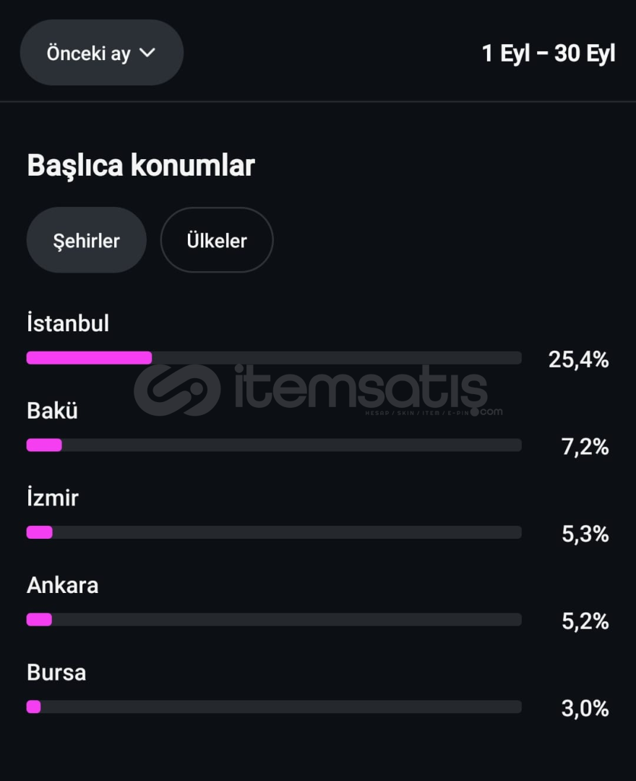Click the 5,3% value for İzmir

point(585,534)
